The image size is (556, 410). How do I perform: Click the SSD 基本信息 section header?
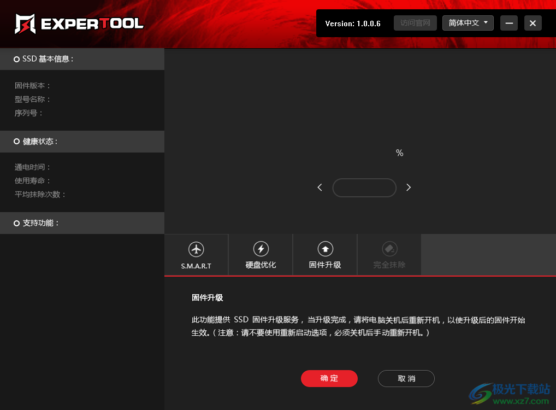pos(82,59)
